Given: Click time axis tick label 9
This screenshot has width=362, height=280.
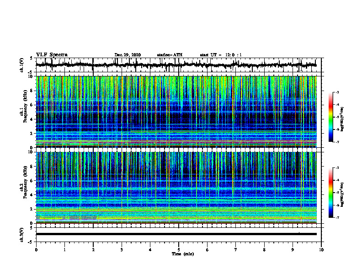Looking at the screenshot, I should (x=293, y=250).
